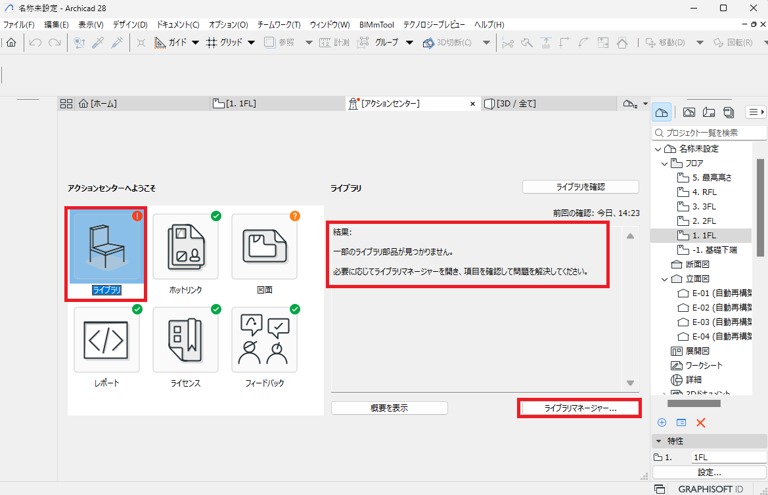Open the tab overview grid icon

pos(66,103)
